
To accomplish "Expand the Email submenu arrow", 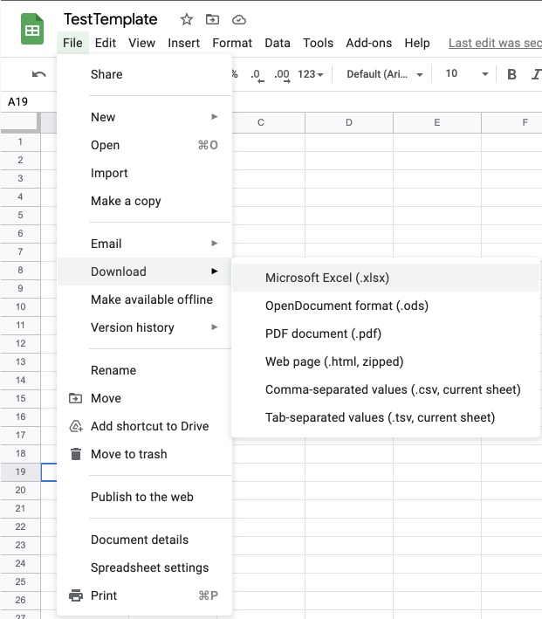I will 215,244.
